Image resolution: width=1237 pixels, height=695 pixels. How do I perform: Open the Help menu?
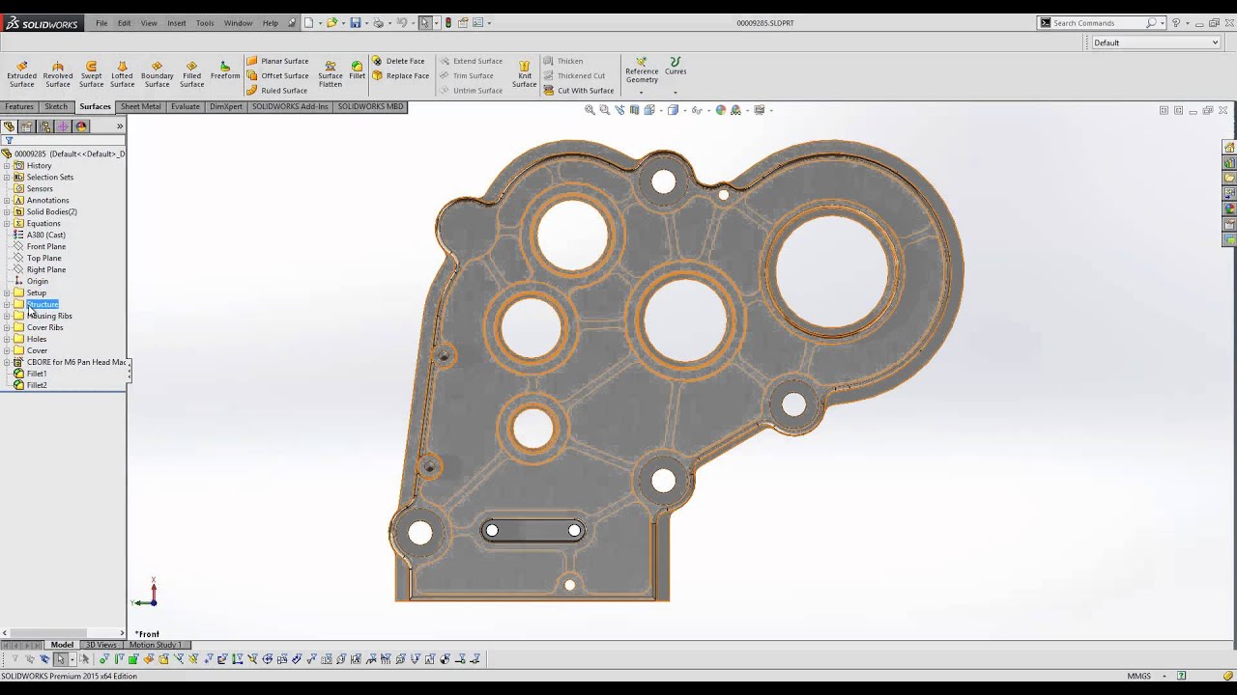pos(271,23)
